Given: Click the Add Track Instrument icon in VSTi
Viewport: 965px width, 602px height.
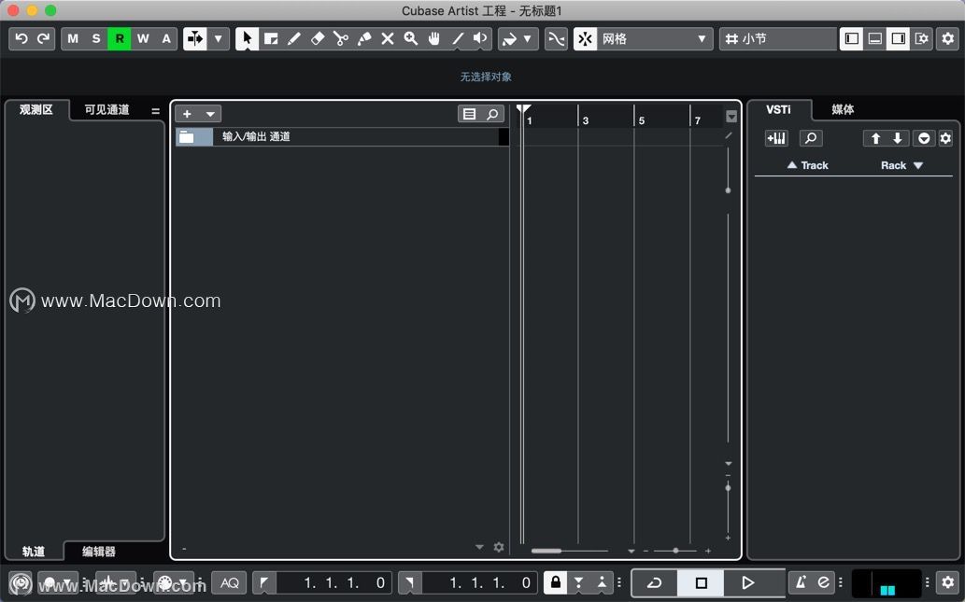Looking at the screenshot, I should point(776,138).
